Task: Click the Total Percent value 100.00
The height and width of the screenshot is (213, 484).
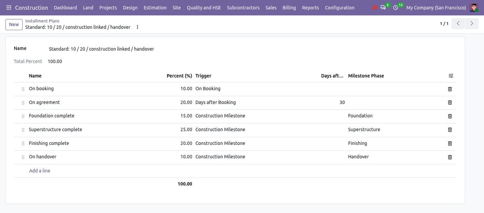Action: tap(55, 61)
